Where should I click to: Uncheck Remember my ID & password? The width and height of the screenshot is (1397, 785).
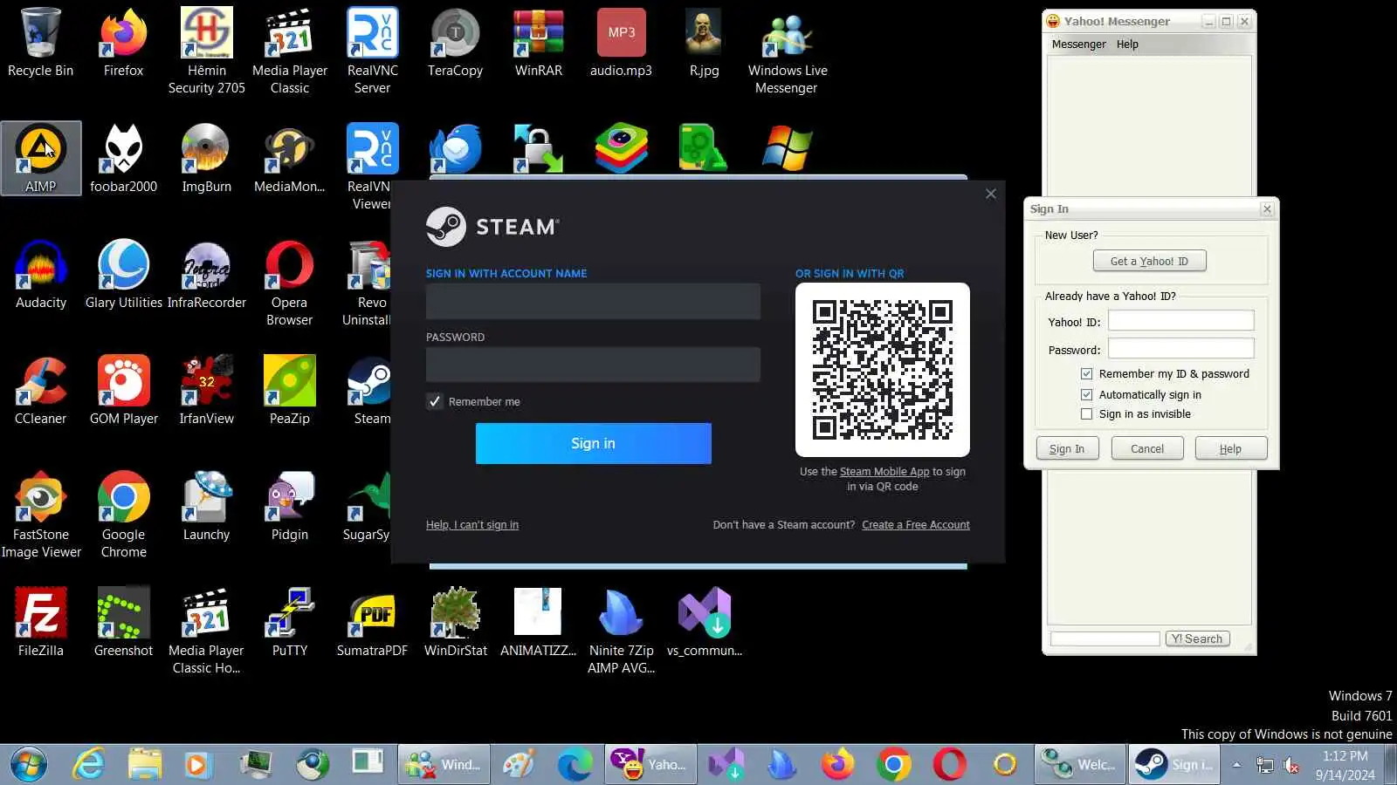point(1086,373)
